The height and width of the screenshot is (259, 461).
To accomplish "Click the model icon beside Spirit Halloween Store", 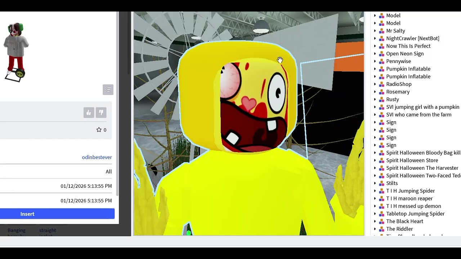I will coord(381,160).
